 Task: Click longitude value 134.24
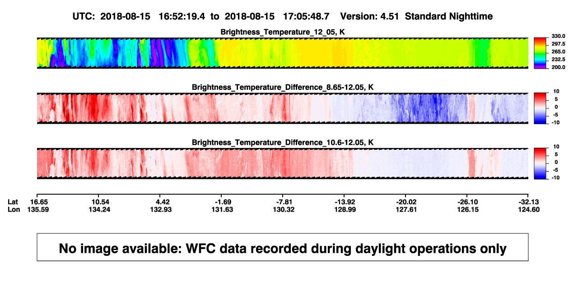click(x=99, y=209)
